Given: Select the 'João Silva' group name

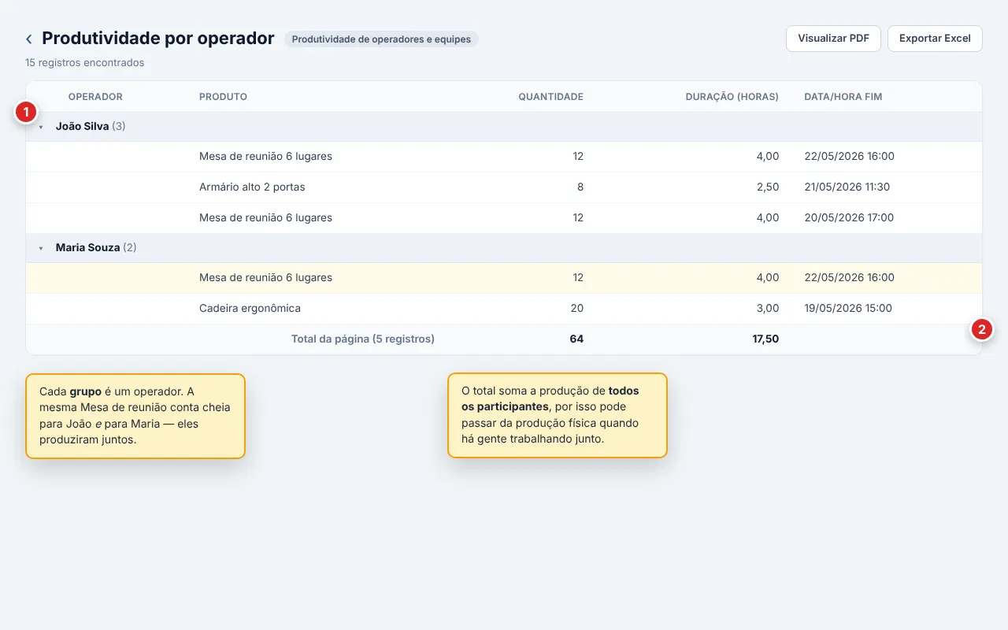Looking at the screenshot, I should coord(82,126).
